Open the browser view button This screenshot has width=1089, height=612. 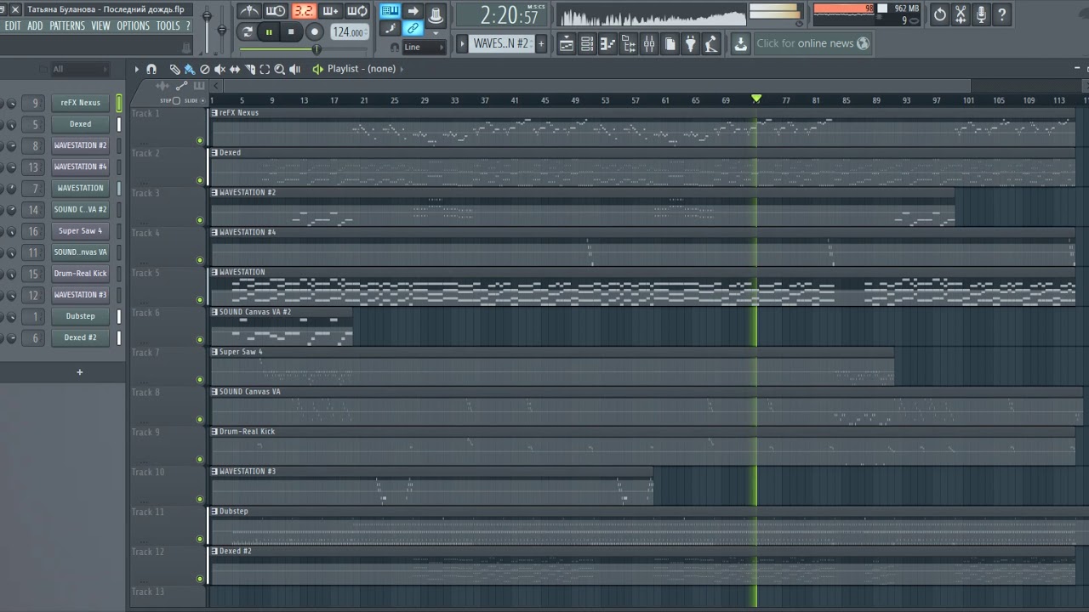(x=629, y=44)
